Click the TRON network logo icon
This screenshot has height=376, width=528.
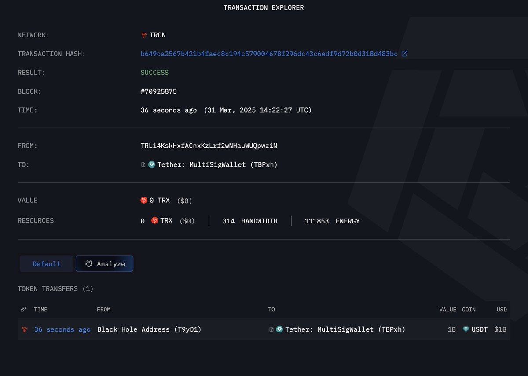tap(144, 35)
